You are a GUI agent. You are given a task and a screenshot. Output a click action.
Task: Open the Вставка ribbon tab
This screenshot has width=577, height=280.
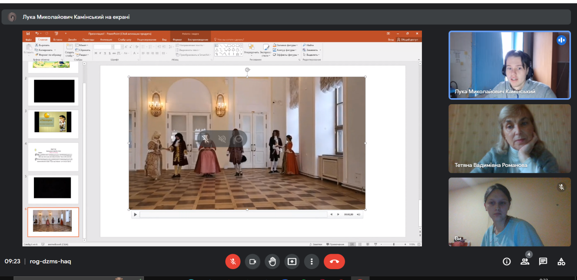(57, 40)
